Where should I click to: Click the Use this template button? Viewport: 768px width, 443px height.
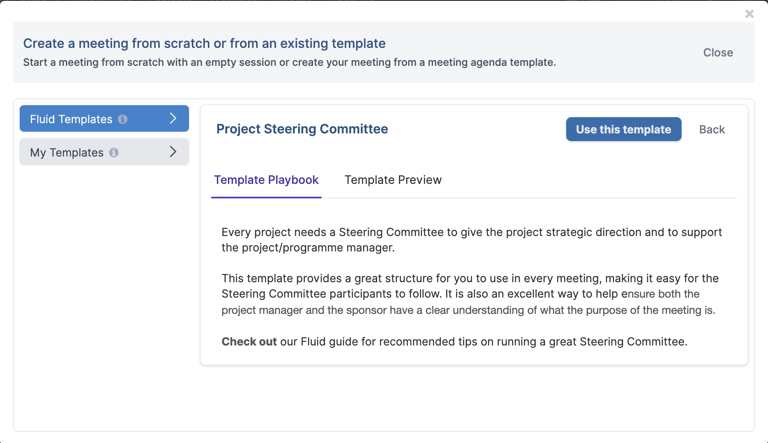[x=623, y=129]
